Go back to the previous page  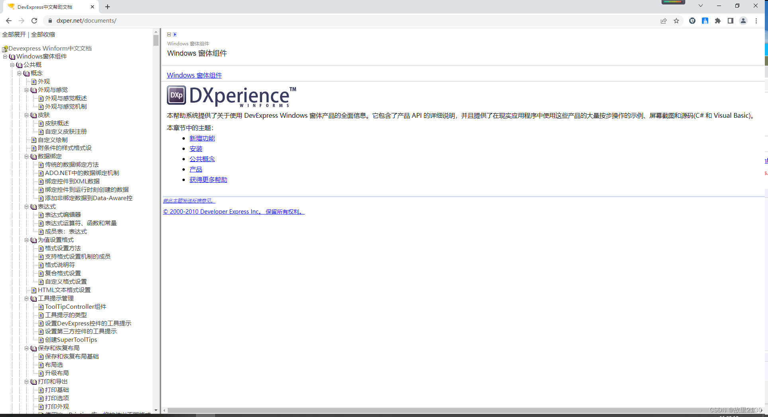(x=9, y=21)
